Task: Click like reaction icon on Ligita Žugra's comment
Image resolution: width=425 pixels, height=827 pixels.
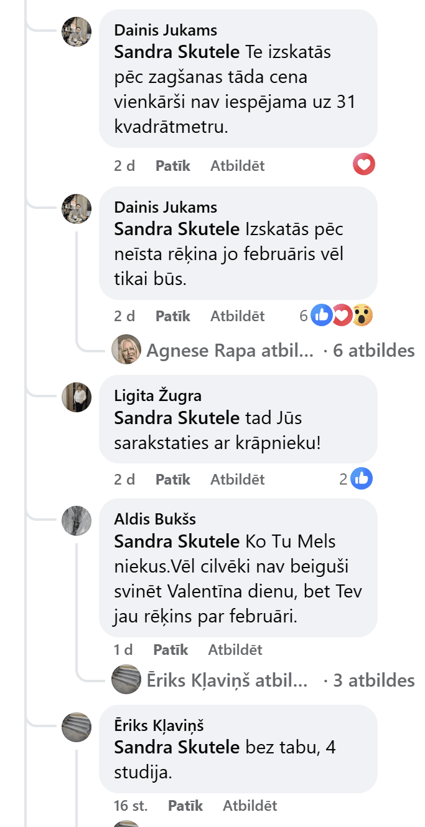Action: tap(362, 479)
